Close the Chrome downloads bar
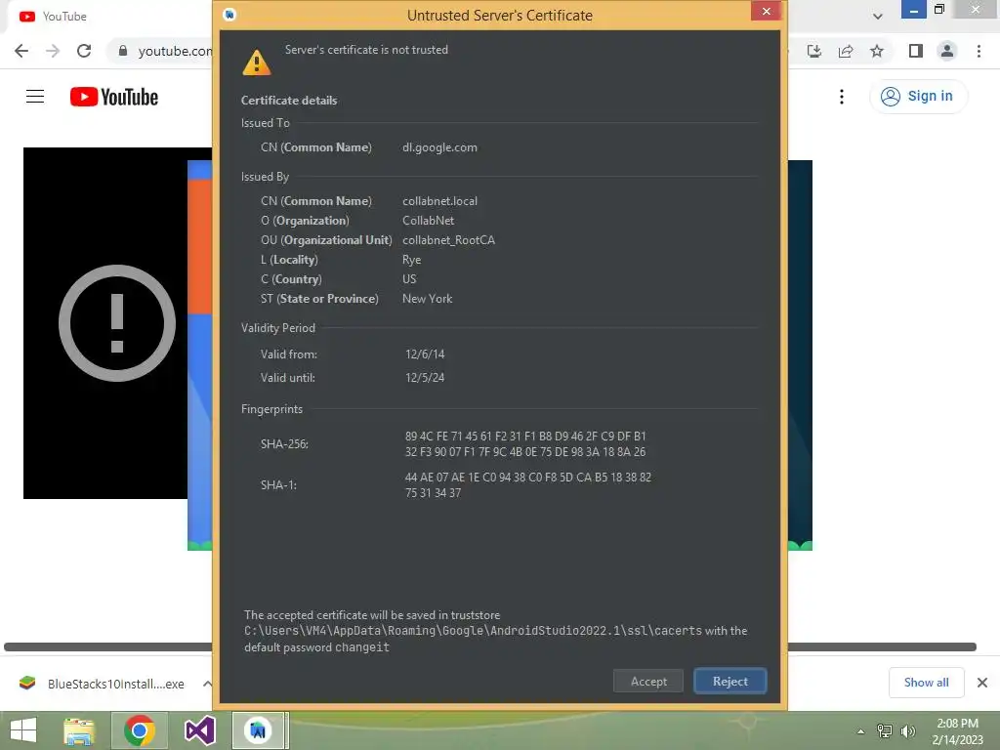This screenshot has height=750, width=1000. point(982,683)
